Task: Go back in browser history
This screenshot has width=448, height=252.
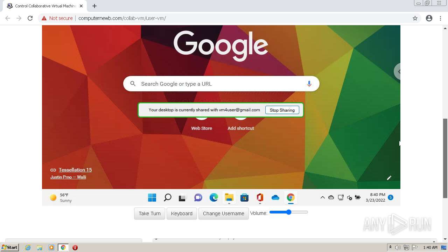Action: pyautogui.click(x=8, y=18)
